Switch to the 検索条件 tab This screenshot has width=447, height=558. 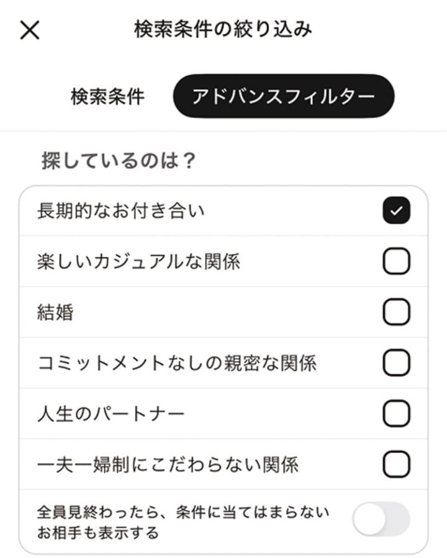(107, 97)
